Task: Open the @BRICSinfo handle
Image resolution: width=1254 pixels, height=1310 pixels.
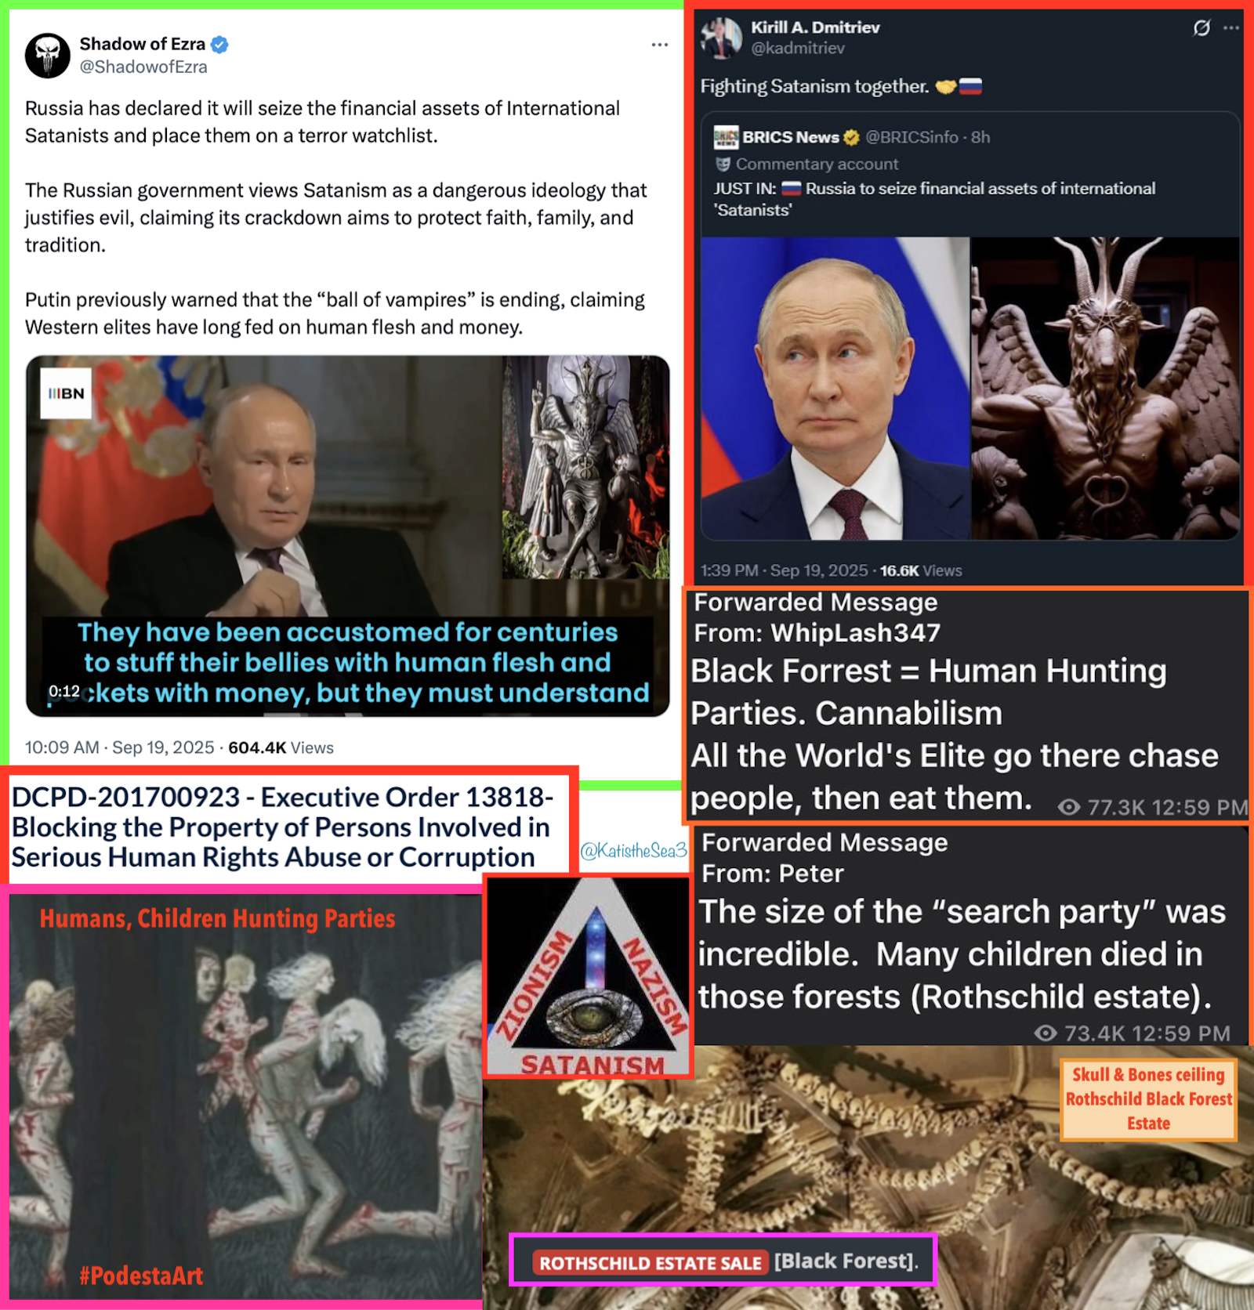Action: [x=912, y=138]
